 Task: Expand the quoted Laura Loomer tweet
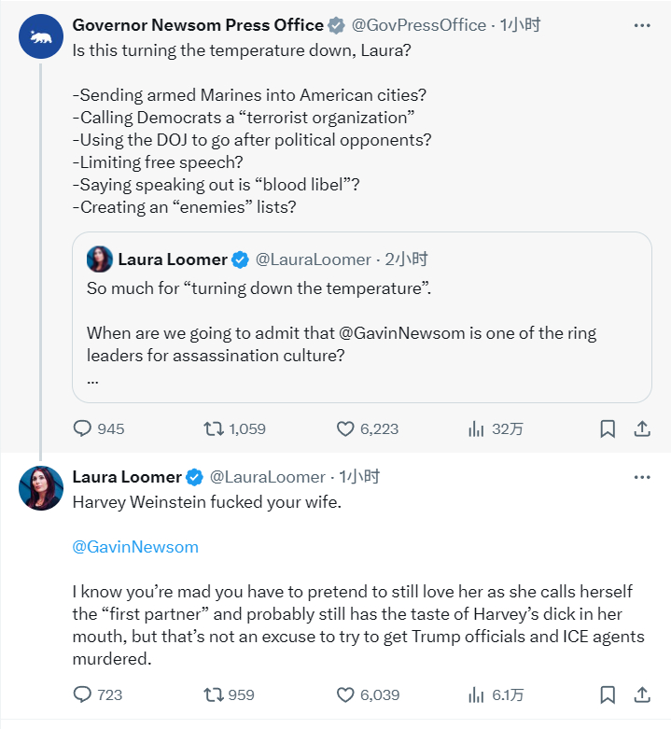point(361,317)
